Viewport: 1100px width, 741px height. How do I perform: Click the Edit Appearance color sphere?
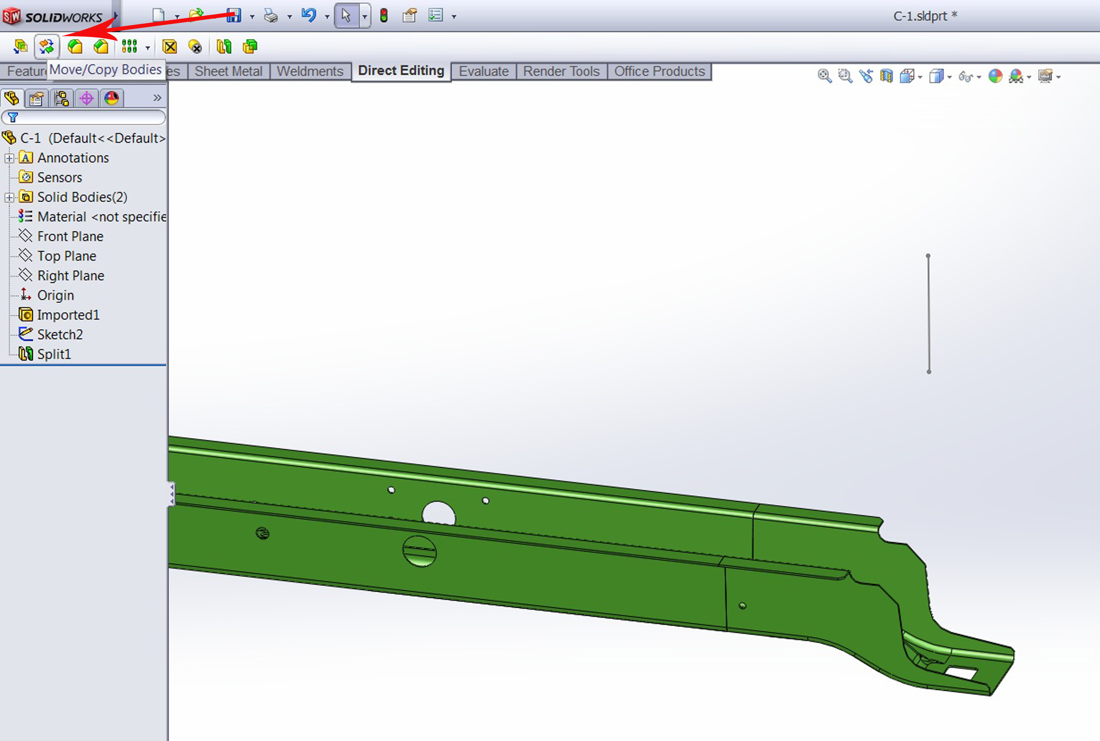995,76
